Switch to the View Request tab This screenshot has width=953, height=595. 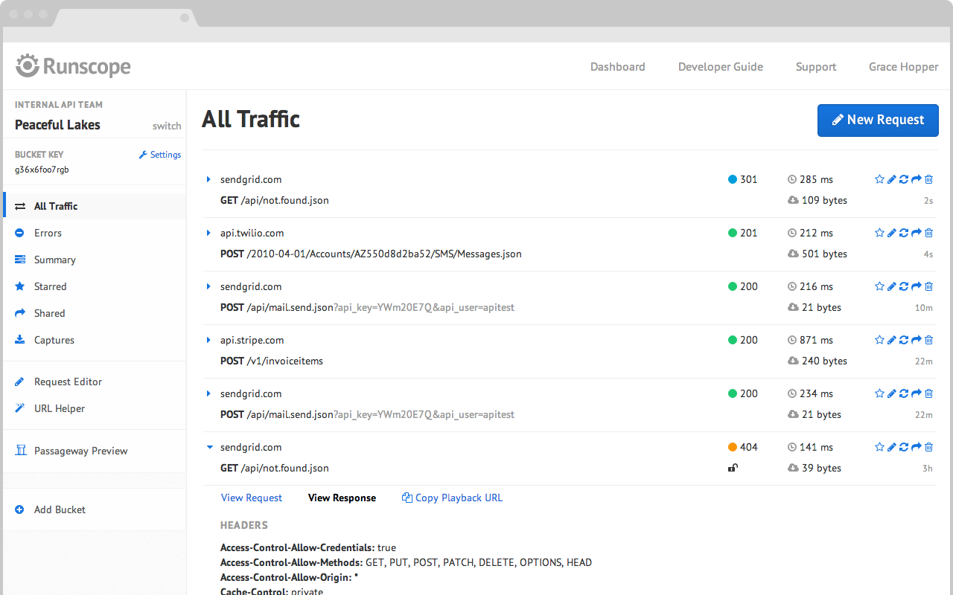pos(252,498)
